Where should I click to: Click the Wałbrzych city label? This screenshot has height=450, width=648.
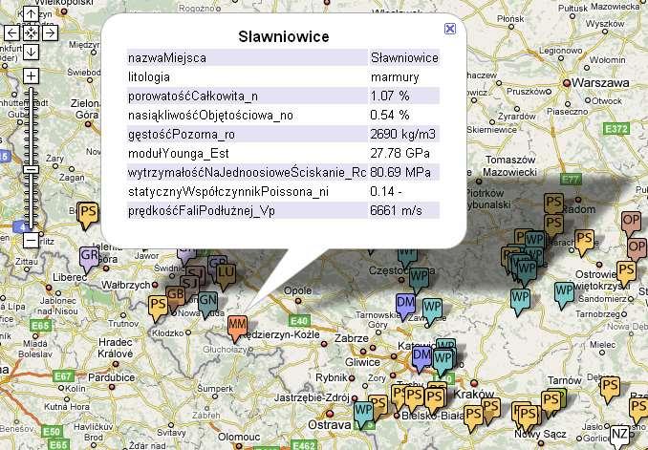pyautogui.click(x=125, y=285)
